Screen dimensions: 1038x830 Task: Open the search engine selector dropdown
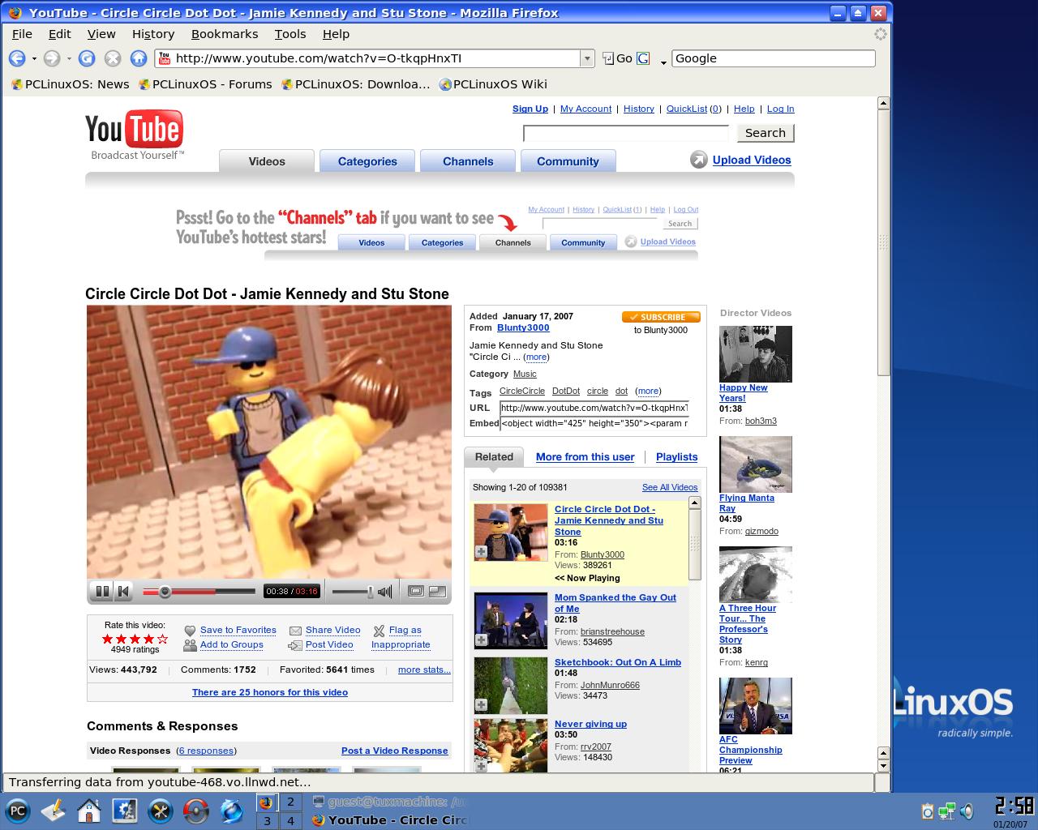click(663, 62)
